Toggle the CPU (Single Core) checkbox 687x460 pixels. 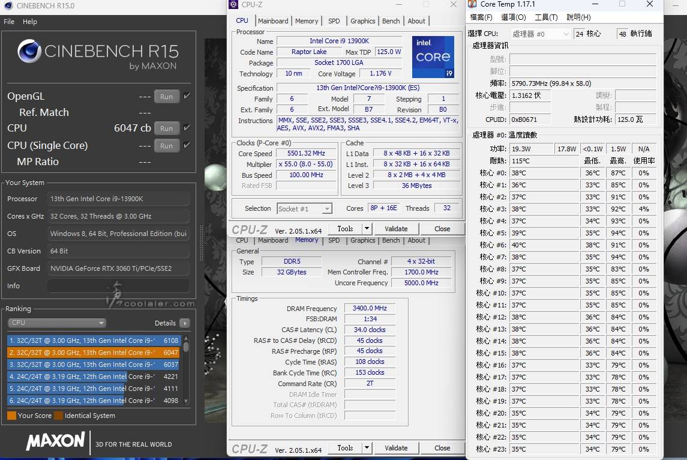click(187, 145)
